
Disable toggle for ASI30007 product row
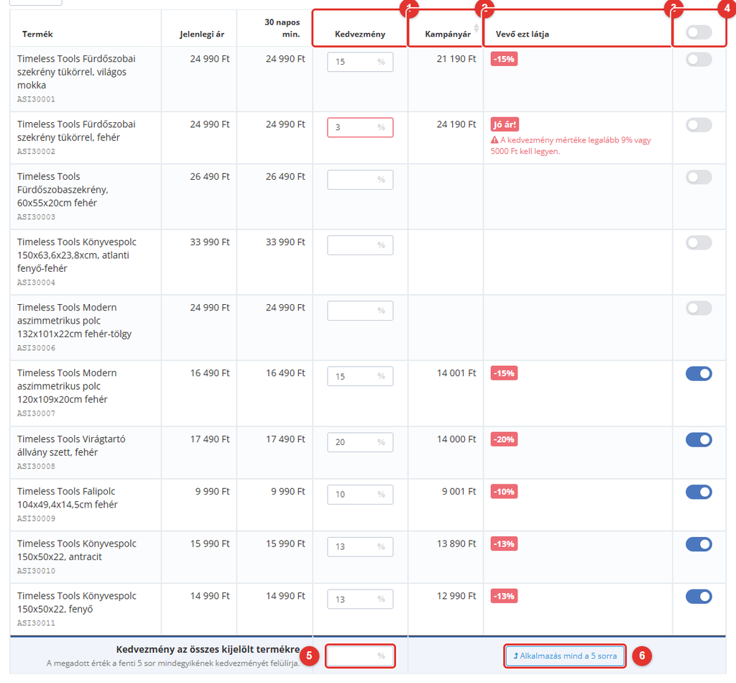[699, 374]
